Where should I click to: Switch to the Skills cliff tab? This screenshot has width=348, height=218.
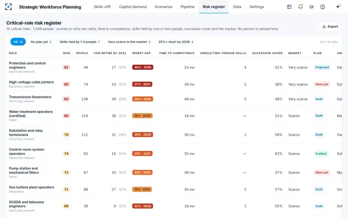click(x=102, y=7)
